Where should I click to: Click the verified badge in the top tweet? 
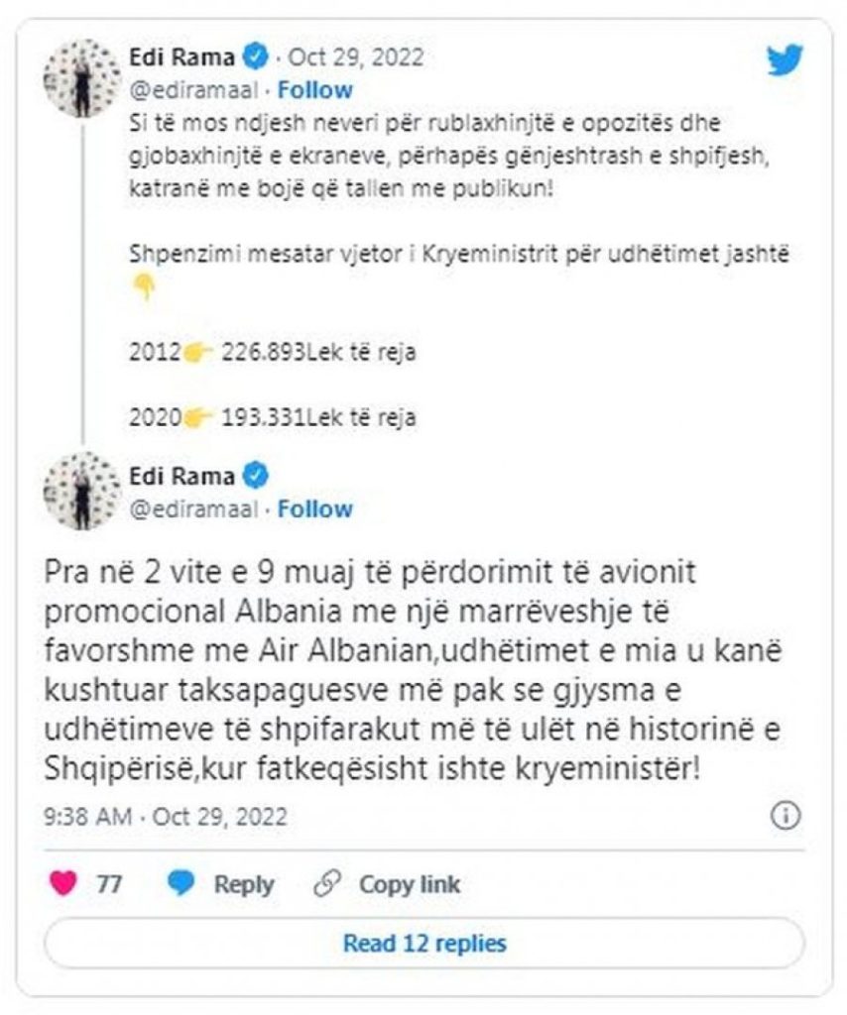click(x=256, y=56)
